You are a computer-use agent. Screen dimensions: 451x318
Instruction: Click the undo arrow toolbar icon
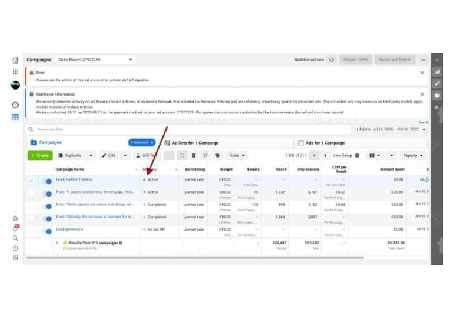[182, 156]
